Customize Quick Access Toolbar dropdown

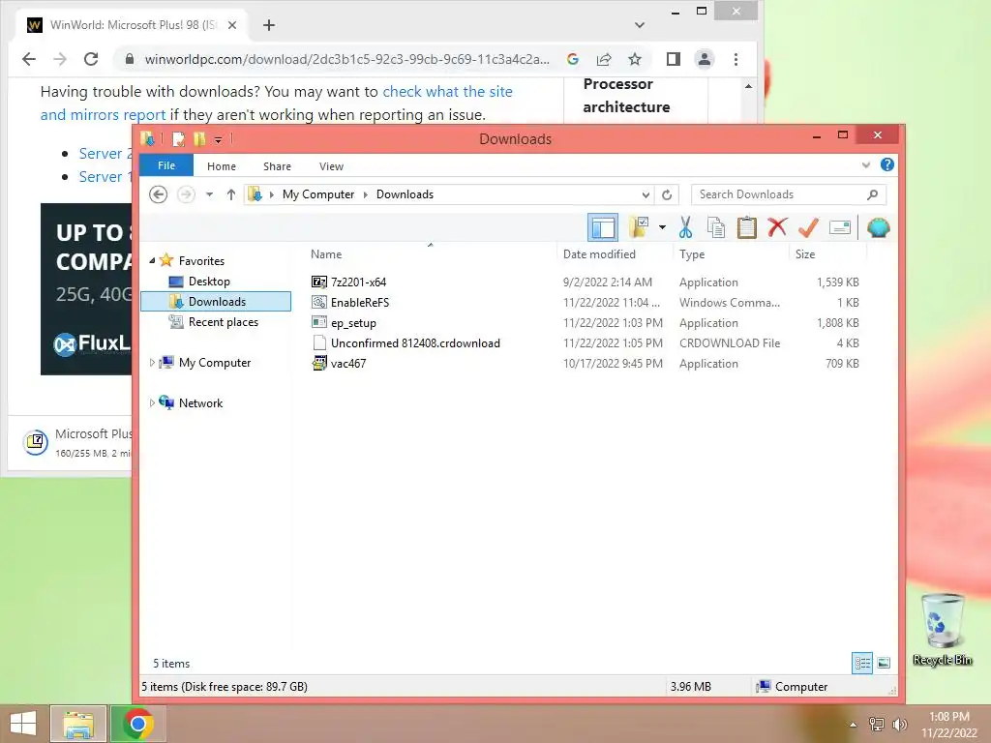coord(218,139)
